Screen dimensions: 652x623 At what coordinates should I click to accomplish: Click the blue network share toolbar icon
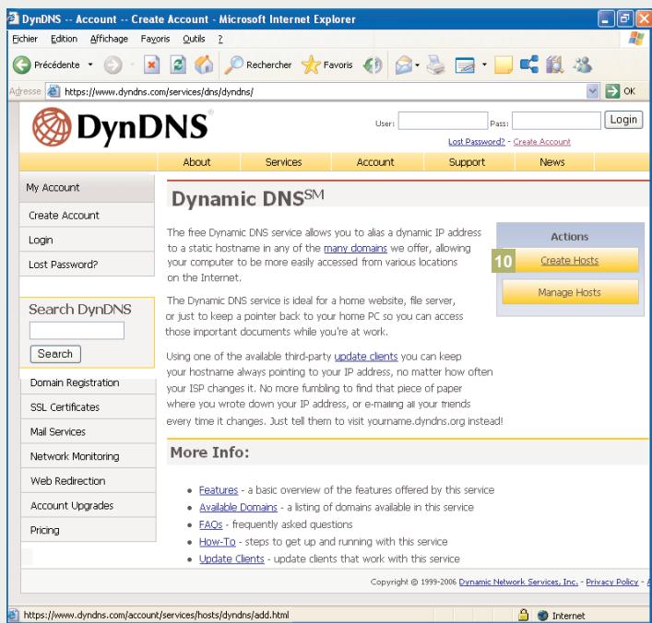529,65
